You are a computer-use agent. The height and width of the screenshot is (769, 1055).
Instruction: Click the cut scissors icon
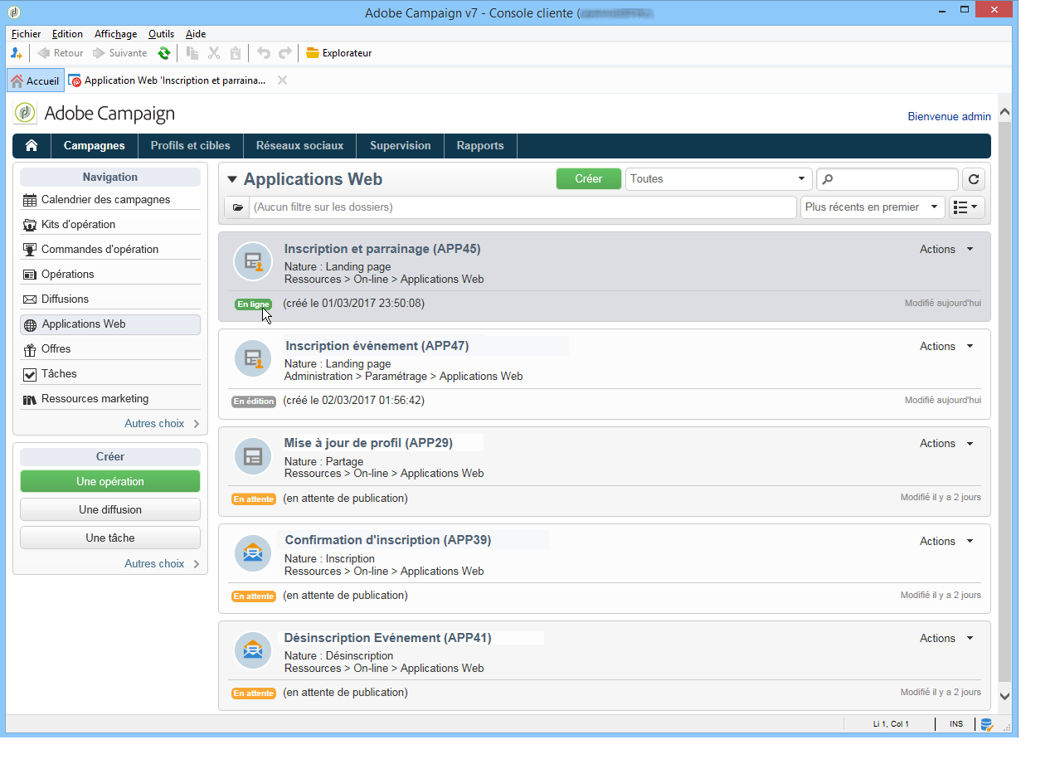click(214, 53)
